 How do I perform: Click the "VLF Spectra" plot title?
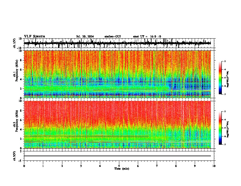tap(35, 36)
